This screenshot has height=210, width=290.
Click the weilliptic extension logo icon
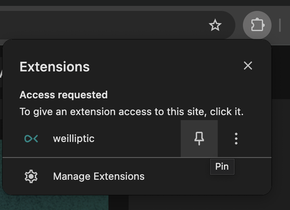coord(31,139)
